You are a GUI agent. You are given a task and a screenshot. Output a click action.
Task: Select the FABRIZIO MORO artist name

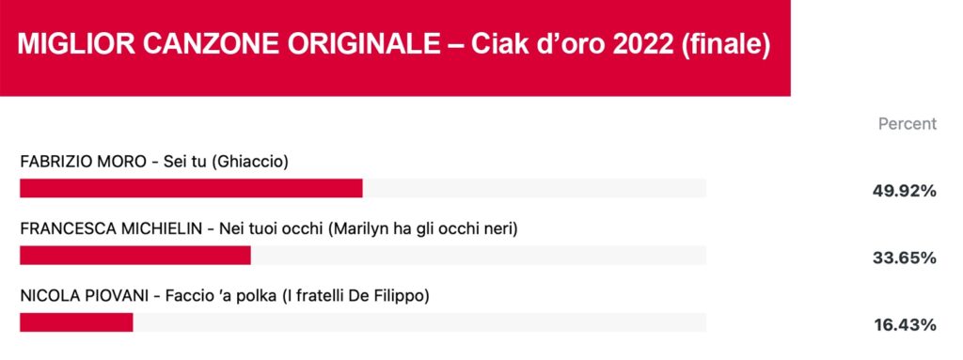84,163
